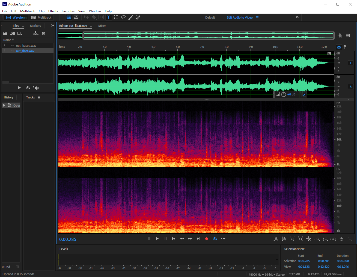Image resolution: width=357 pixels, height=277 pixels.
Task: Expand the out_basop.wav file entry
Action: tap(5, 46)
